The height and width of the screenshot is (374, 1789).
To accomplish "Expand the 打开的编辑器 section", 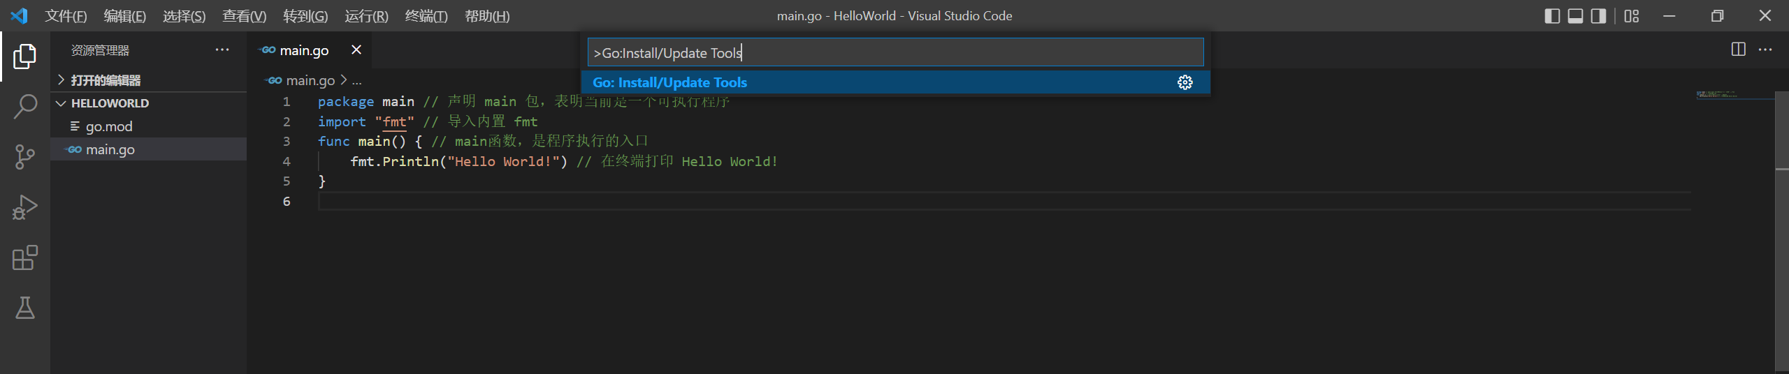I will [x=106, y=80].
